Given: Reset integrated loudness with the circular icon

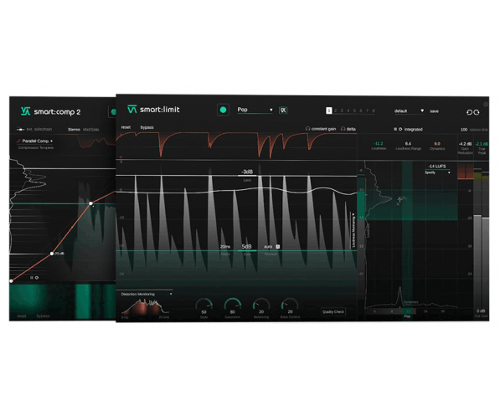Looking at the screenshot, I should 400,129.
